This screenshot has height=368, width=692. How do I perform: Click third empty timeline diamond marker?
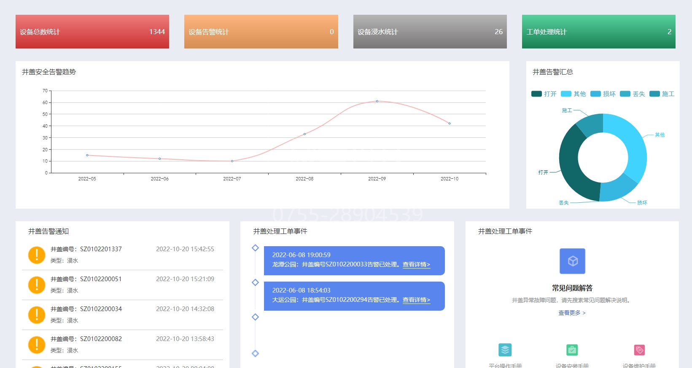255,317
